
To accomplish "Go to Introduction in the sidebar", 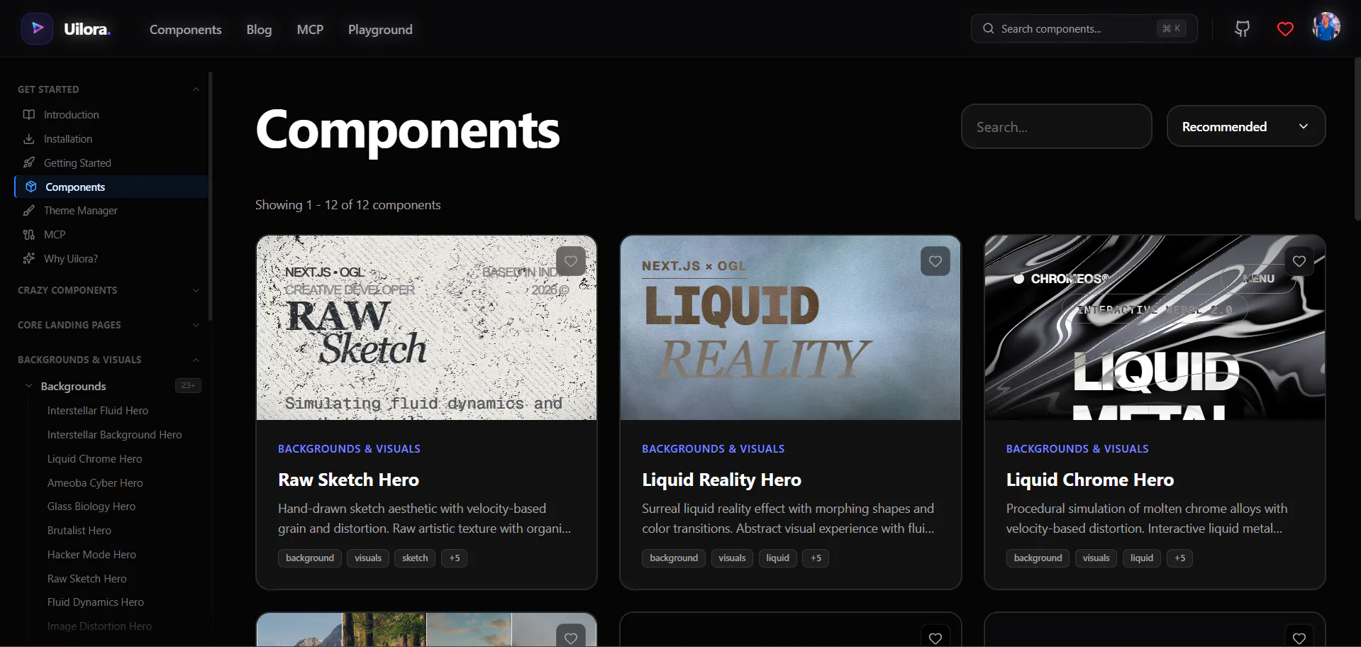I will click(x=72, y=114).
